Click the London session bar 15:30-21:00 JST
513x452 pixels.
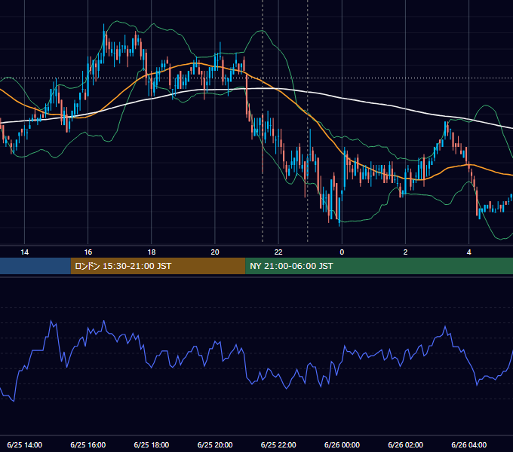point(158,266)
